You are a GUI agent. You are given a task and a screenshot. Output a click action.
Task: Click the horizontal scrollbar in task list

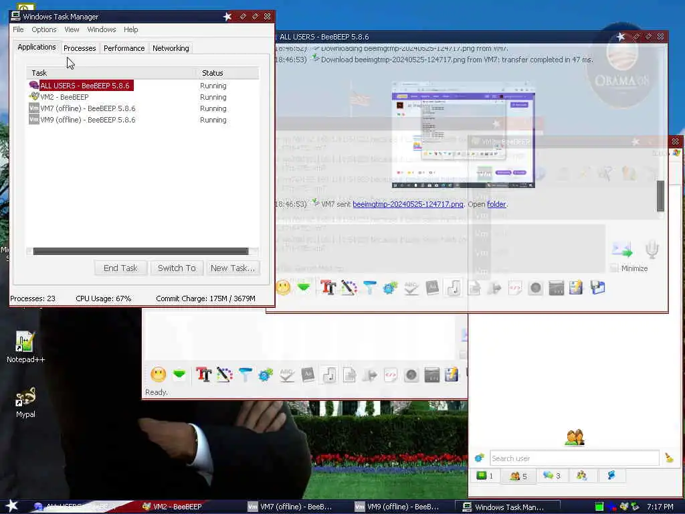pyautogui.click(x=142, y=252)
